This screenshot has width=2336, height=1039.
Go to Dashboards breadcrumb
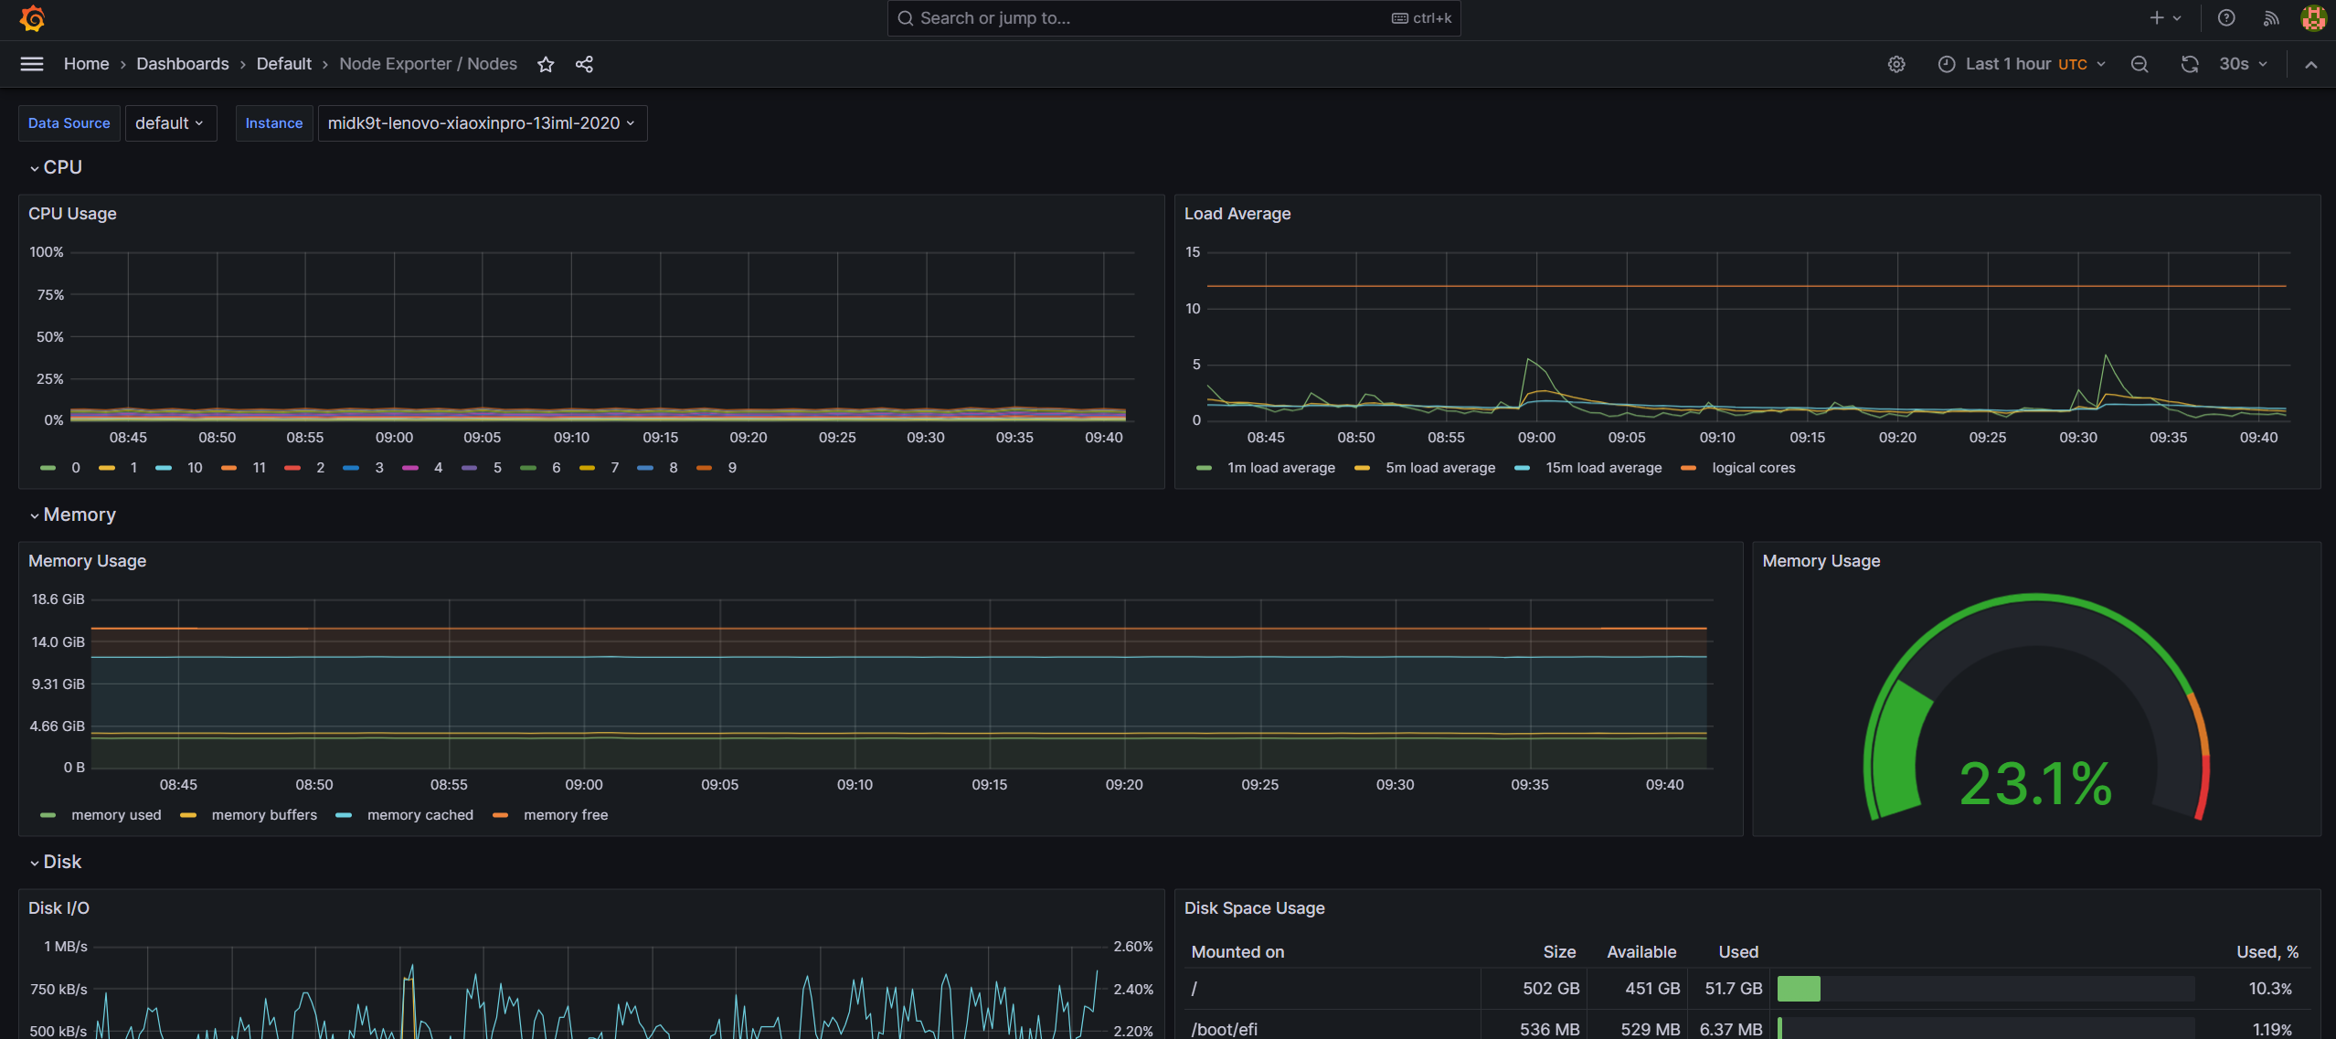pyautogui.click(x=183, y=64)
